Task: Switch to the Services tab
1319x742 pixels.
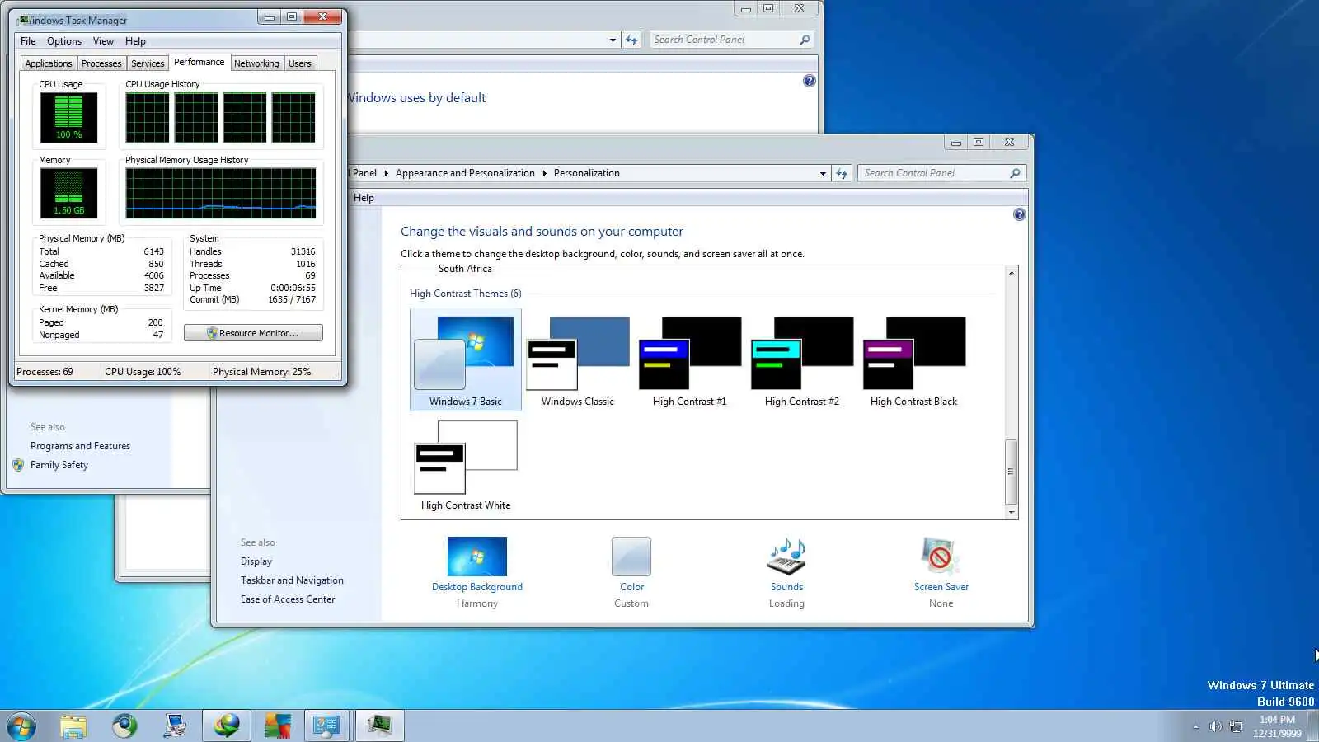Action: [x=148, y=63]
